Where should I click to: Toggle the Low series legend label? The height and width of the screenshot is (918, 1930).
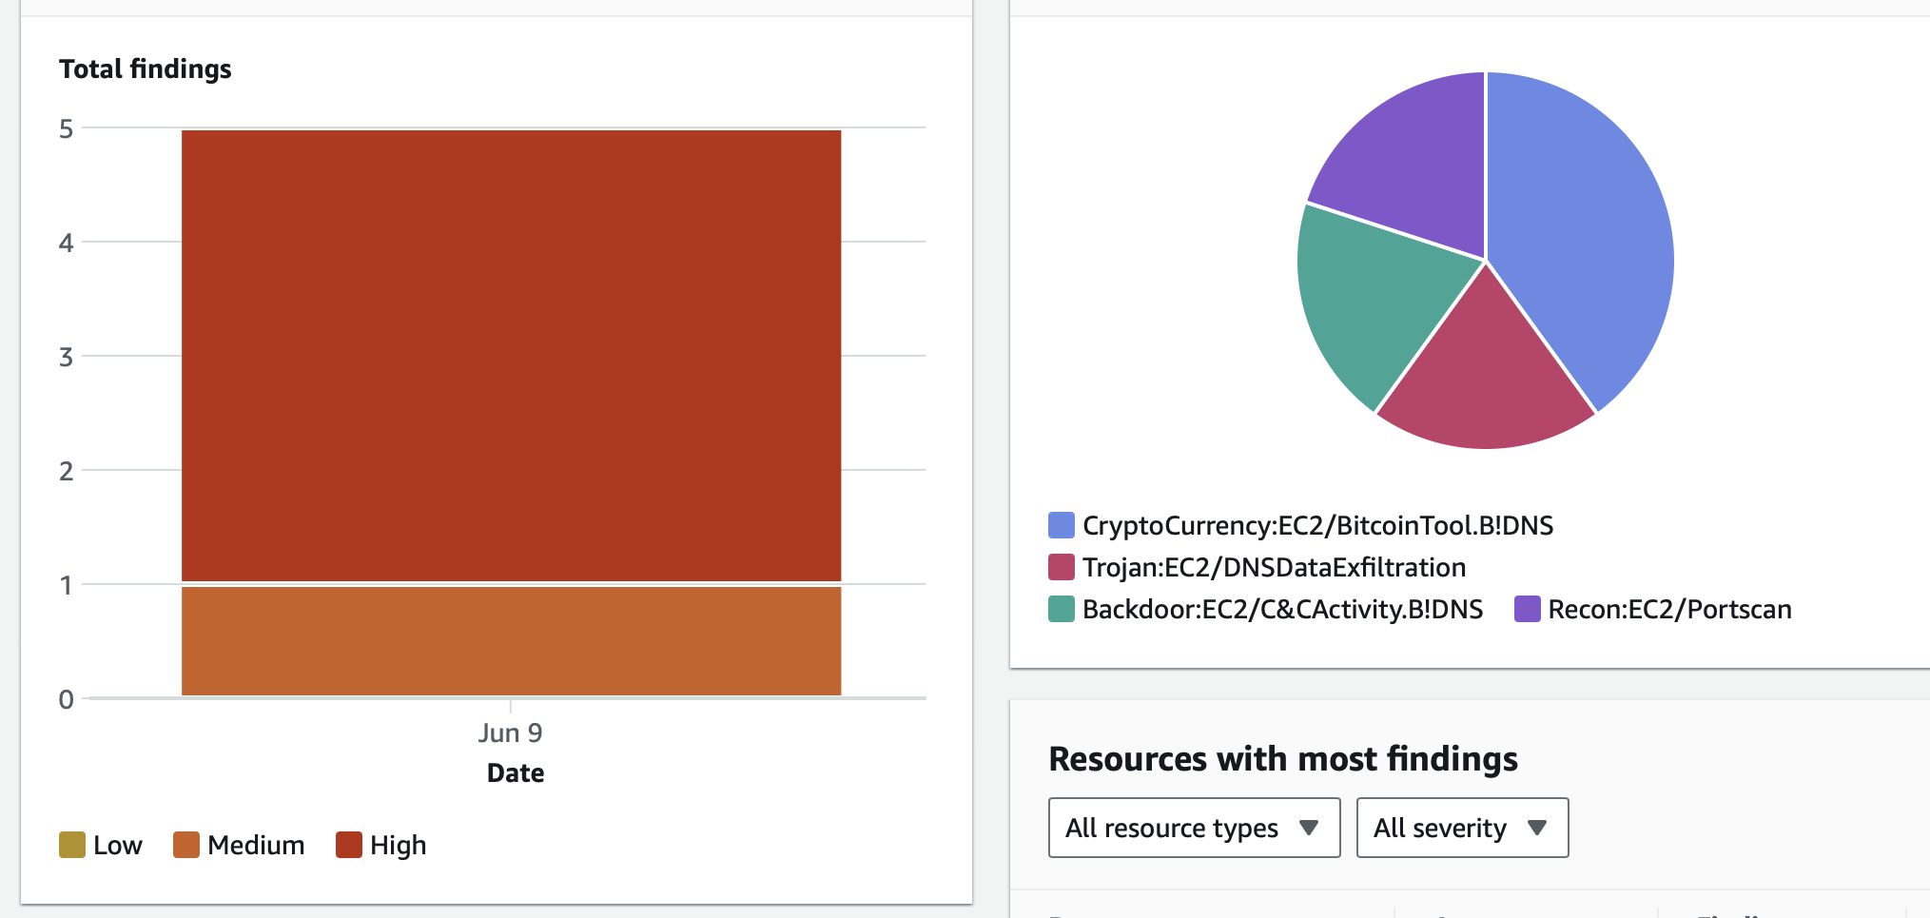coord(117,845)
